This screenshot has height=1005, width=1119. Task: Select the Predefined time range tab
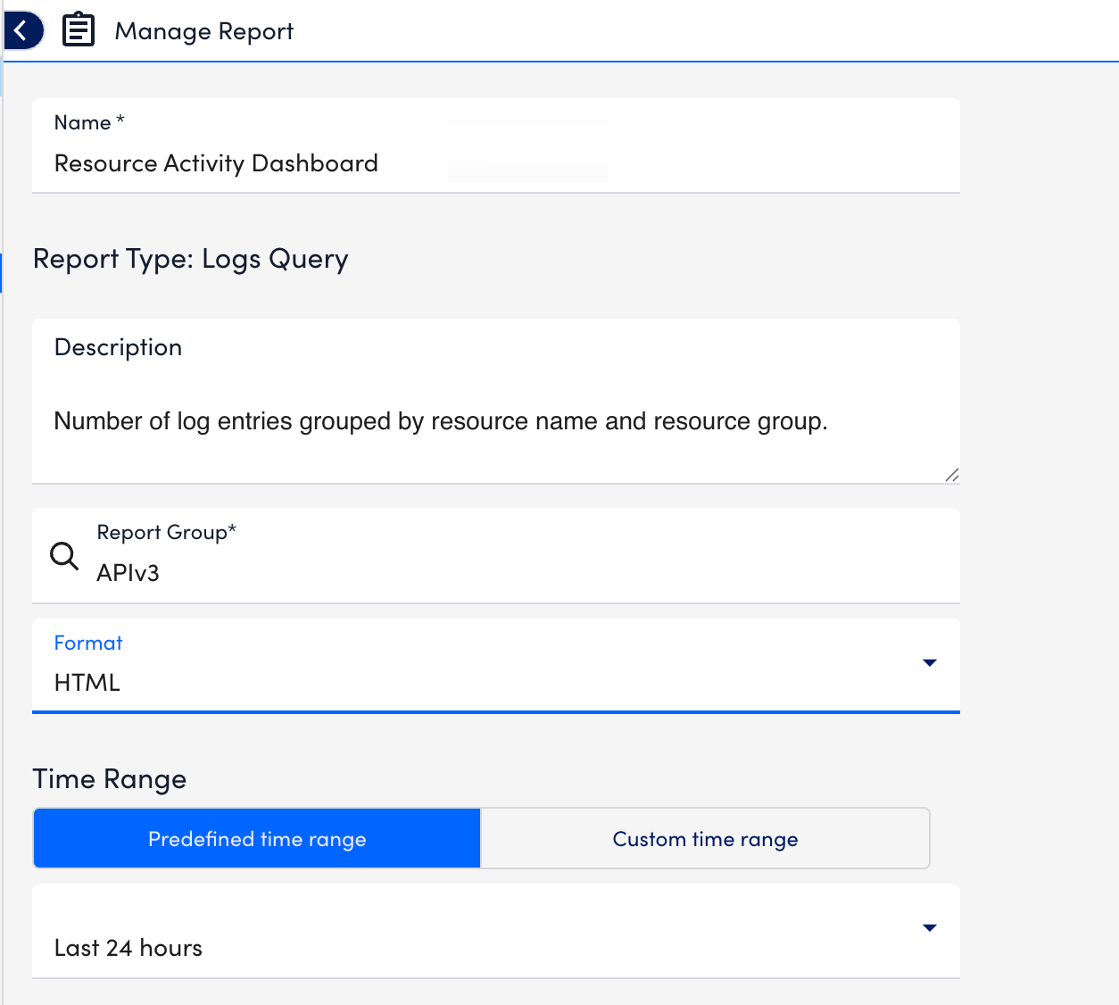point(257,839)
